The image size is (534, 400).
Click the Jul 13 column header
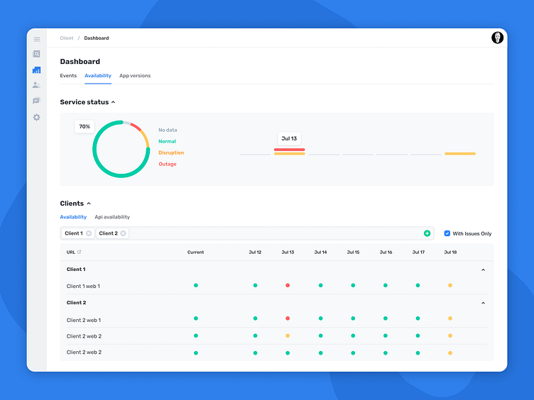288,252
